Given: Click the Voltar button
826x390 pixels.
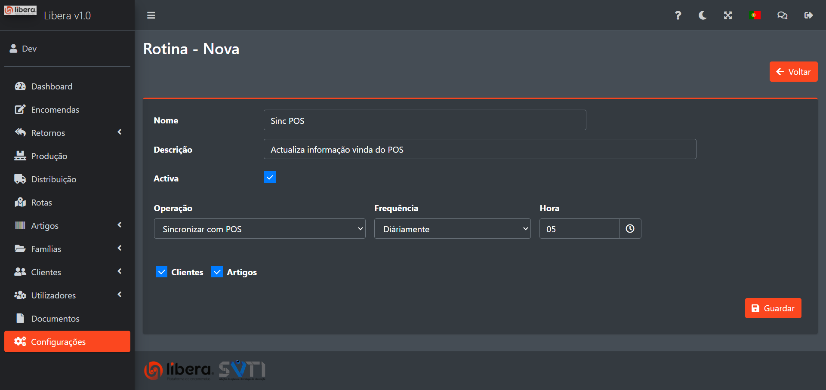Looking at the screenshot, I should pyautogui.click(x=793, y=72).
